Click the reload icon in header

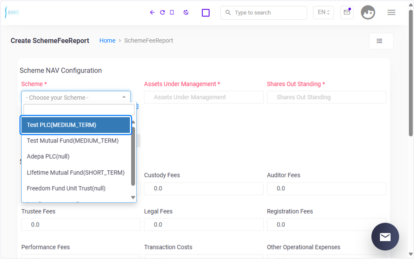(x=162, y=12)
